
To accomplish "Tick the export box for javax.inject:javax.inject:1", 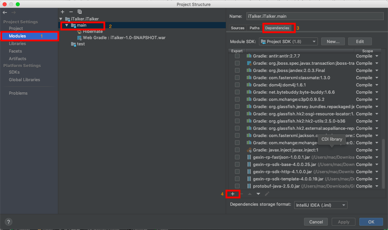I will pyautogui.click(x=237, y=150).
